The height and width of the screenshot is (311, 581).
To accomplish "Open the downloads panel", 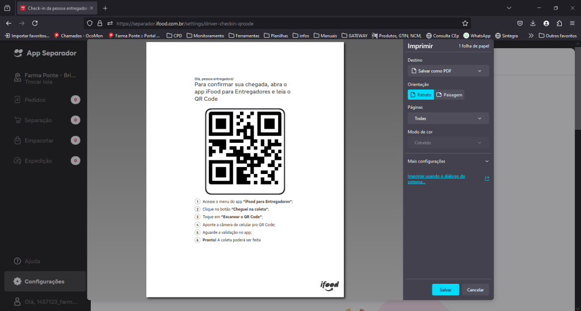I will tap(533, 23).
